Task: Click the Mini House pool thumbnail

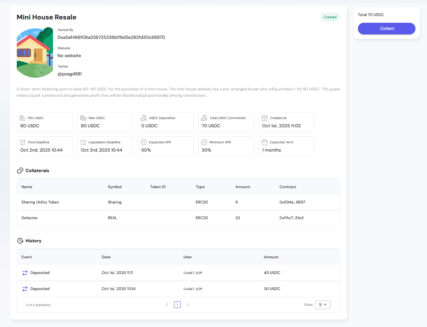Action: [35, 52]
